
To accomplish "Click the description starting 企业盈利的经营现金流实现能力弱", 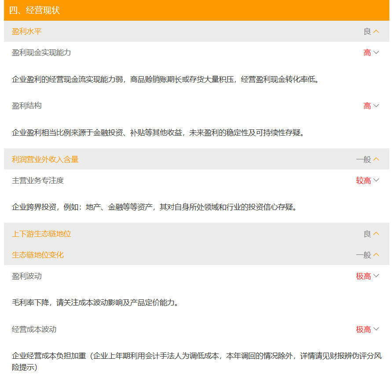I will pyautogui.click(x=165, y=79).
